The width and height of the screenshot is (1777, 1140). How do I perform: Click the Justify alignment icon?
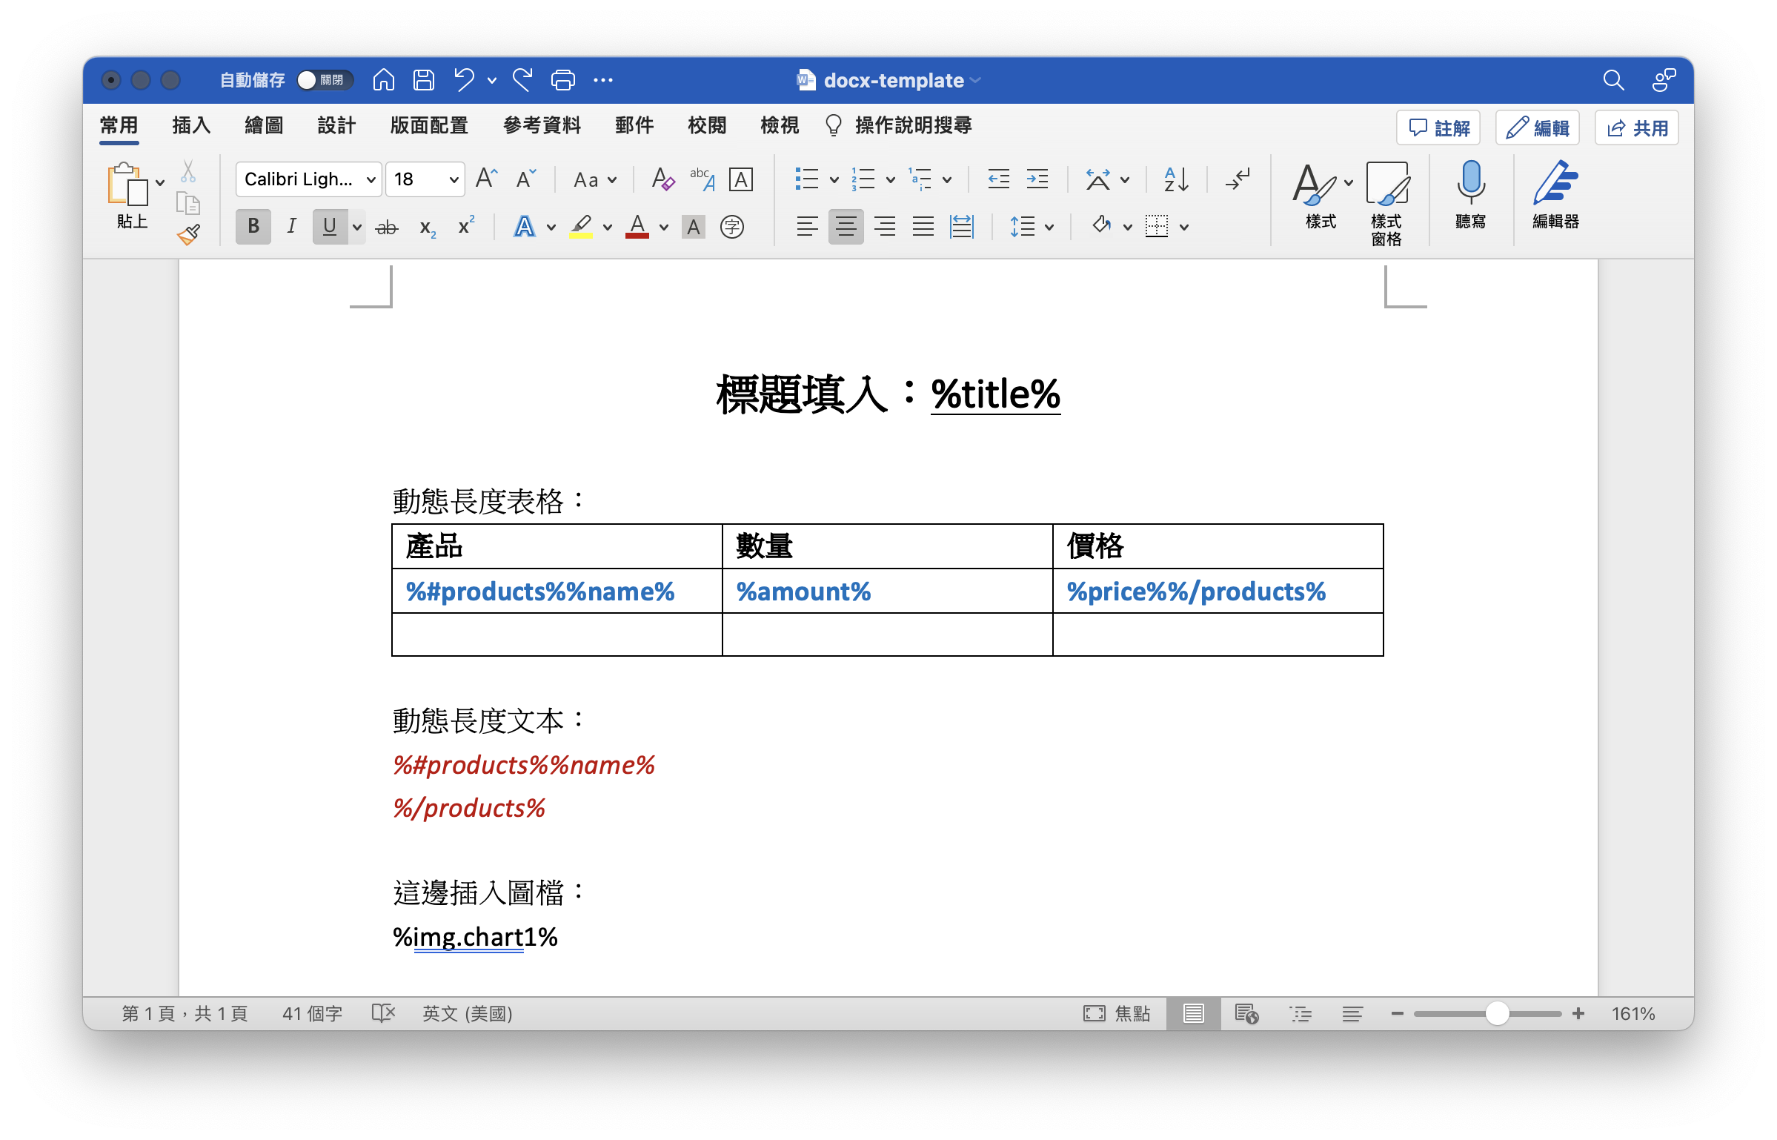[x=923, y=227]
